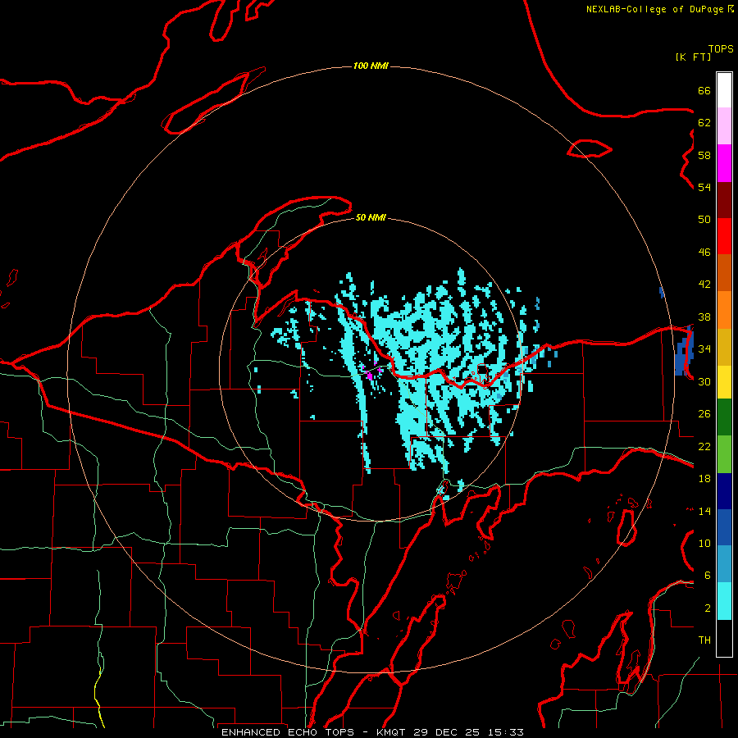The image size is (738, 738).
Task: Click the magenta 58 kft legend swatch
Action: click(x=724, y=163)
